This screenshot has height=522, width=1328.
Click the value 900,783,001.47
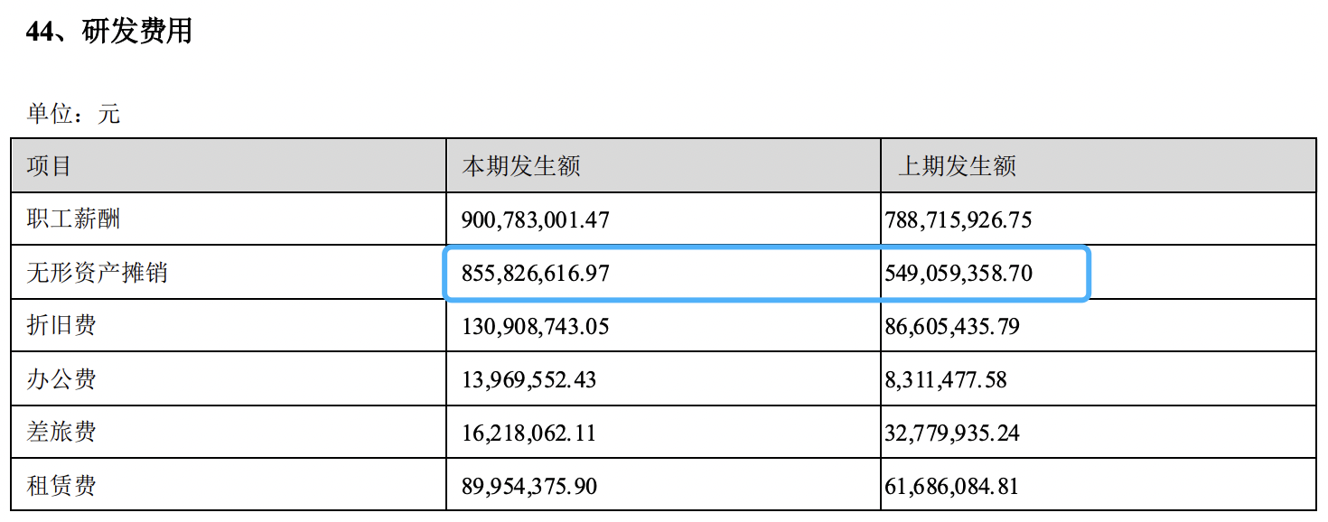[x=536, y=219]
